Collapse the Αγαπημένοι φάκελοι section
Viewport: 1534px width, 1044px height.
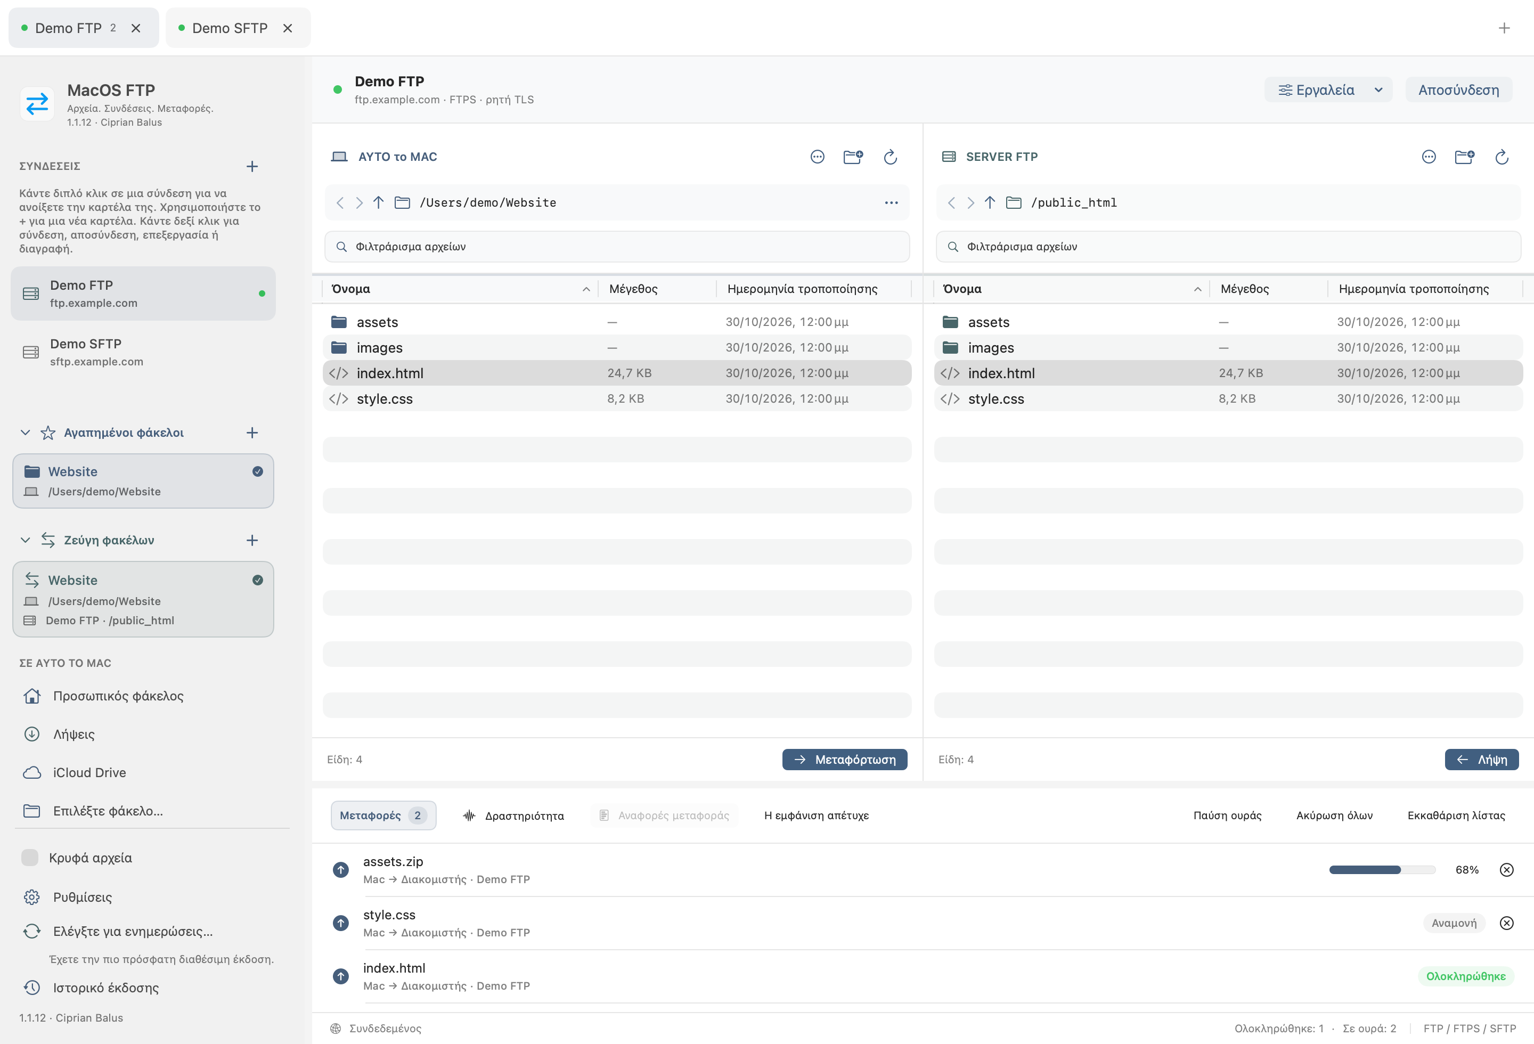coord(25,433)
